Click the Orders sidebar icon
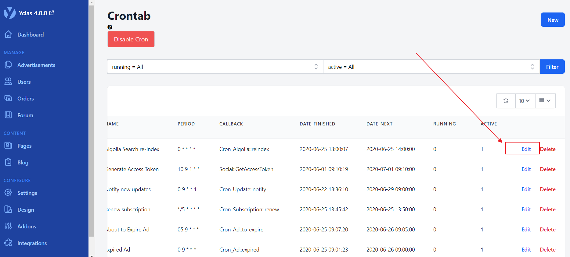Viewport: 570px width, 257px height. pyautogui.click(x=8, y=98)
